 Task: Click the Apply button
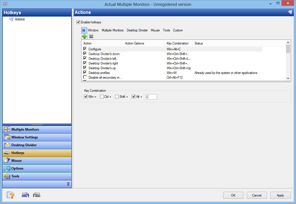click(280, 195)
